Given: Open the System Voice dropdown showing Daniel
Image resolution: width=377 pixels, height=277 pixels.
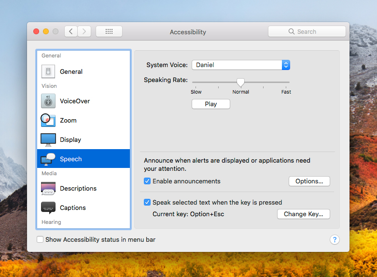Looking at the screenshot, I should (x=241, y=65).
